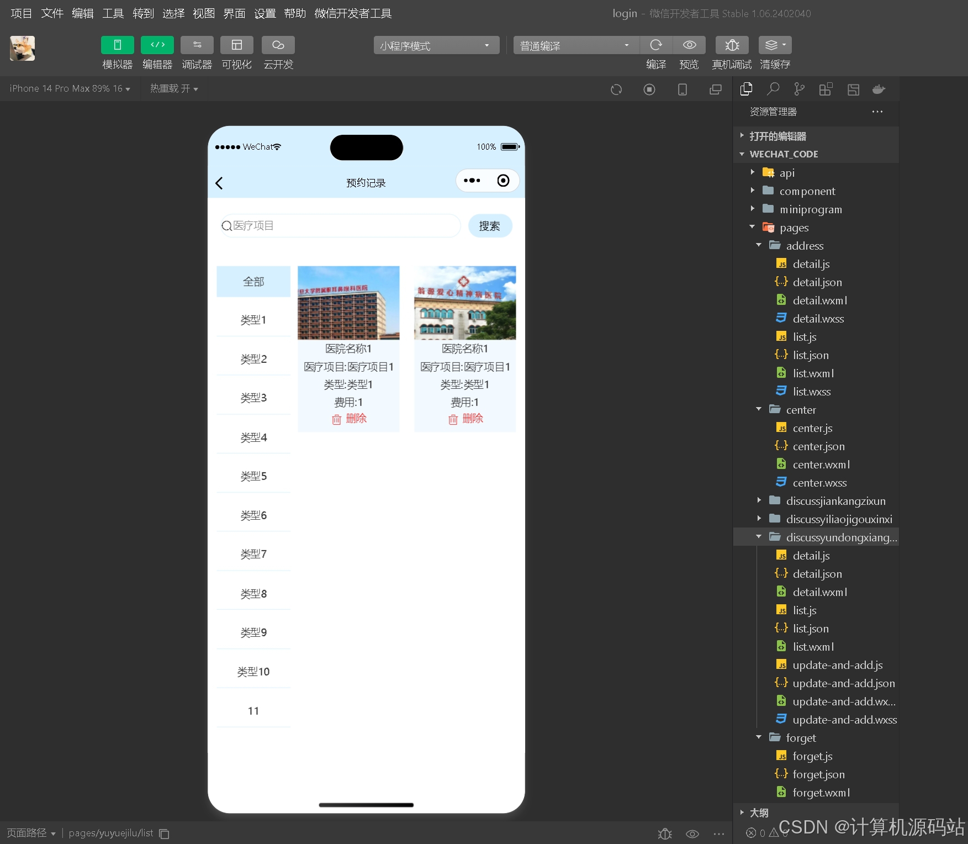Toggle the debugger panel button

click(x=197, y=45)
